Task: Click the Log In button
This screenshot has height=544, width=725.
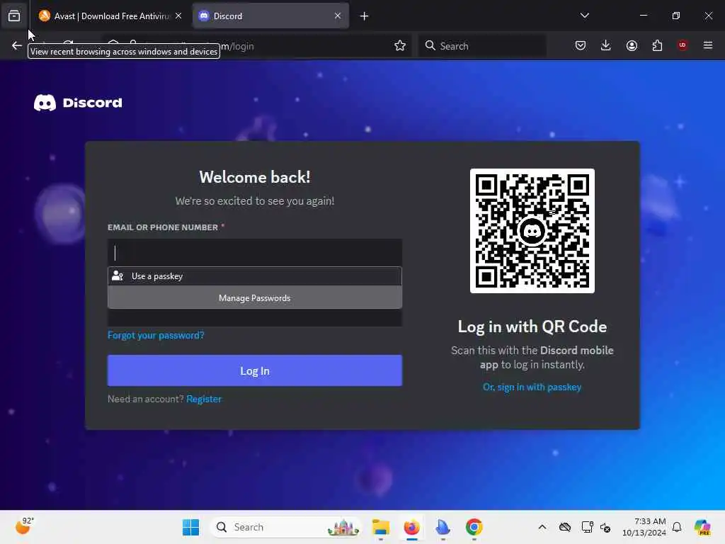Action: pos(255,370)
